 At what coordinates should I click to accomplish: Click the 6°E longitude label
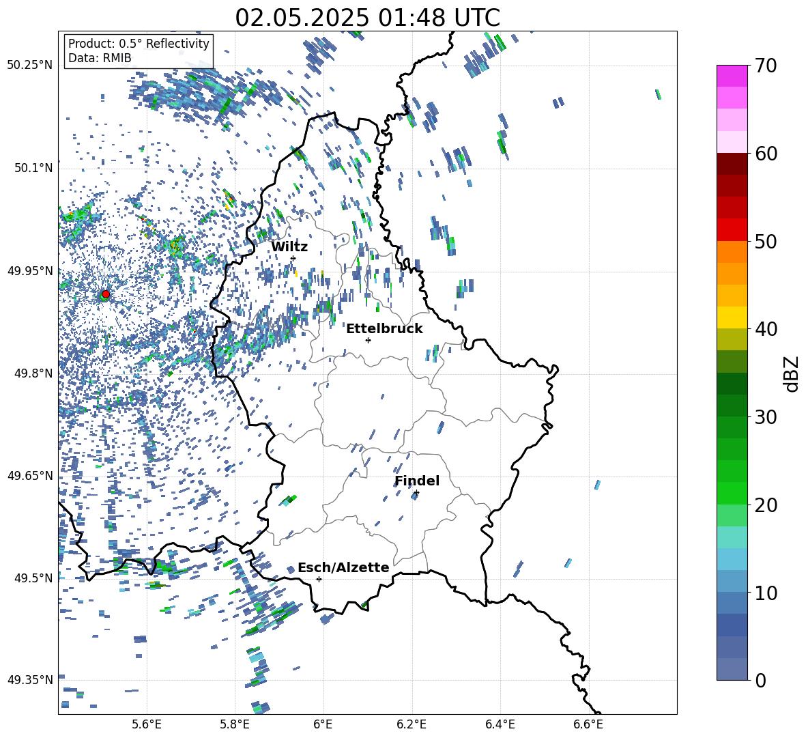(323, 724)
